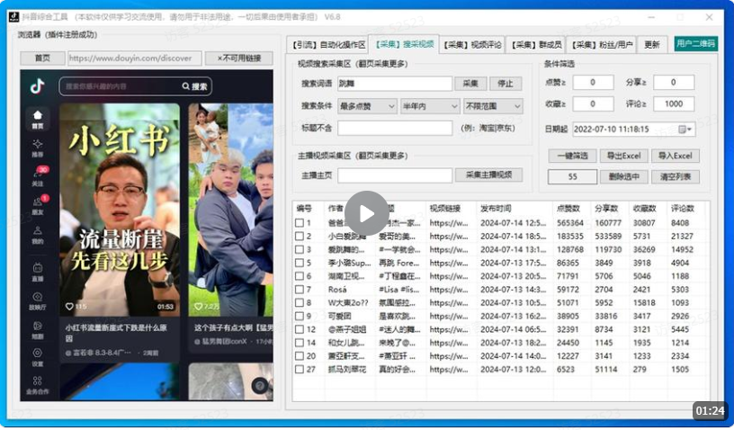Image resolution: width=734 pixels, height=430 pixels.
Task: Click the 搜索词语 keyword input field
Action: pyautogui.click(x=394, y=84)
